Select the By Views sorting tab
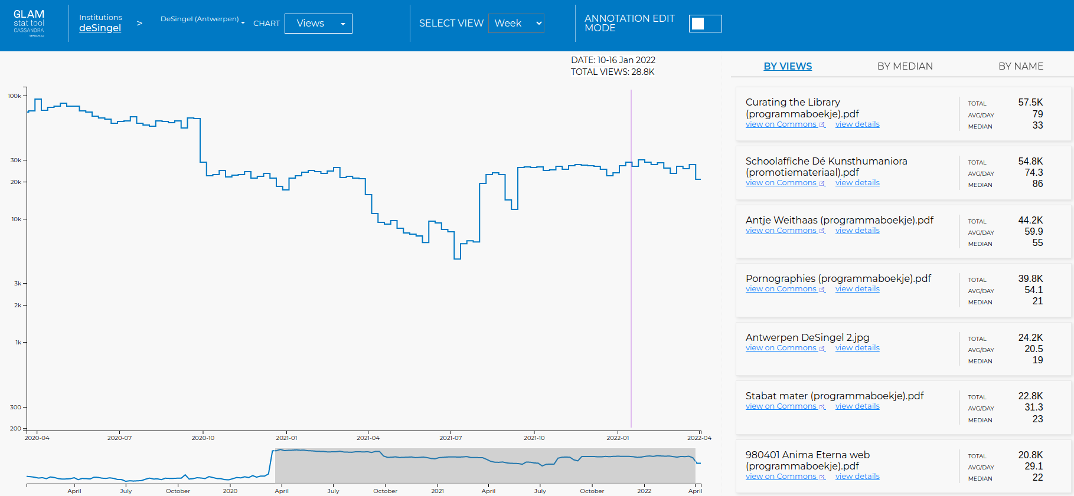Image resolution: width=1074 pixels, height=496 pixels. click(788, 66)
